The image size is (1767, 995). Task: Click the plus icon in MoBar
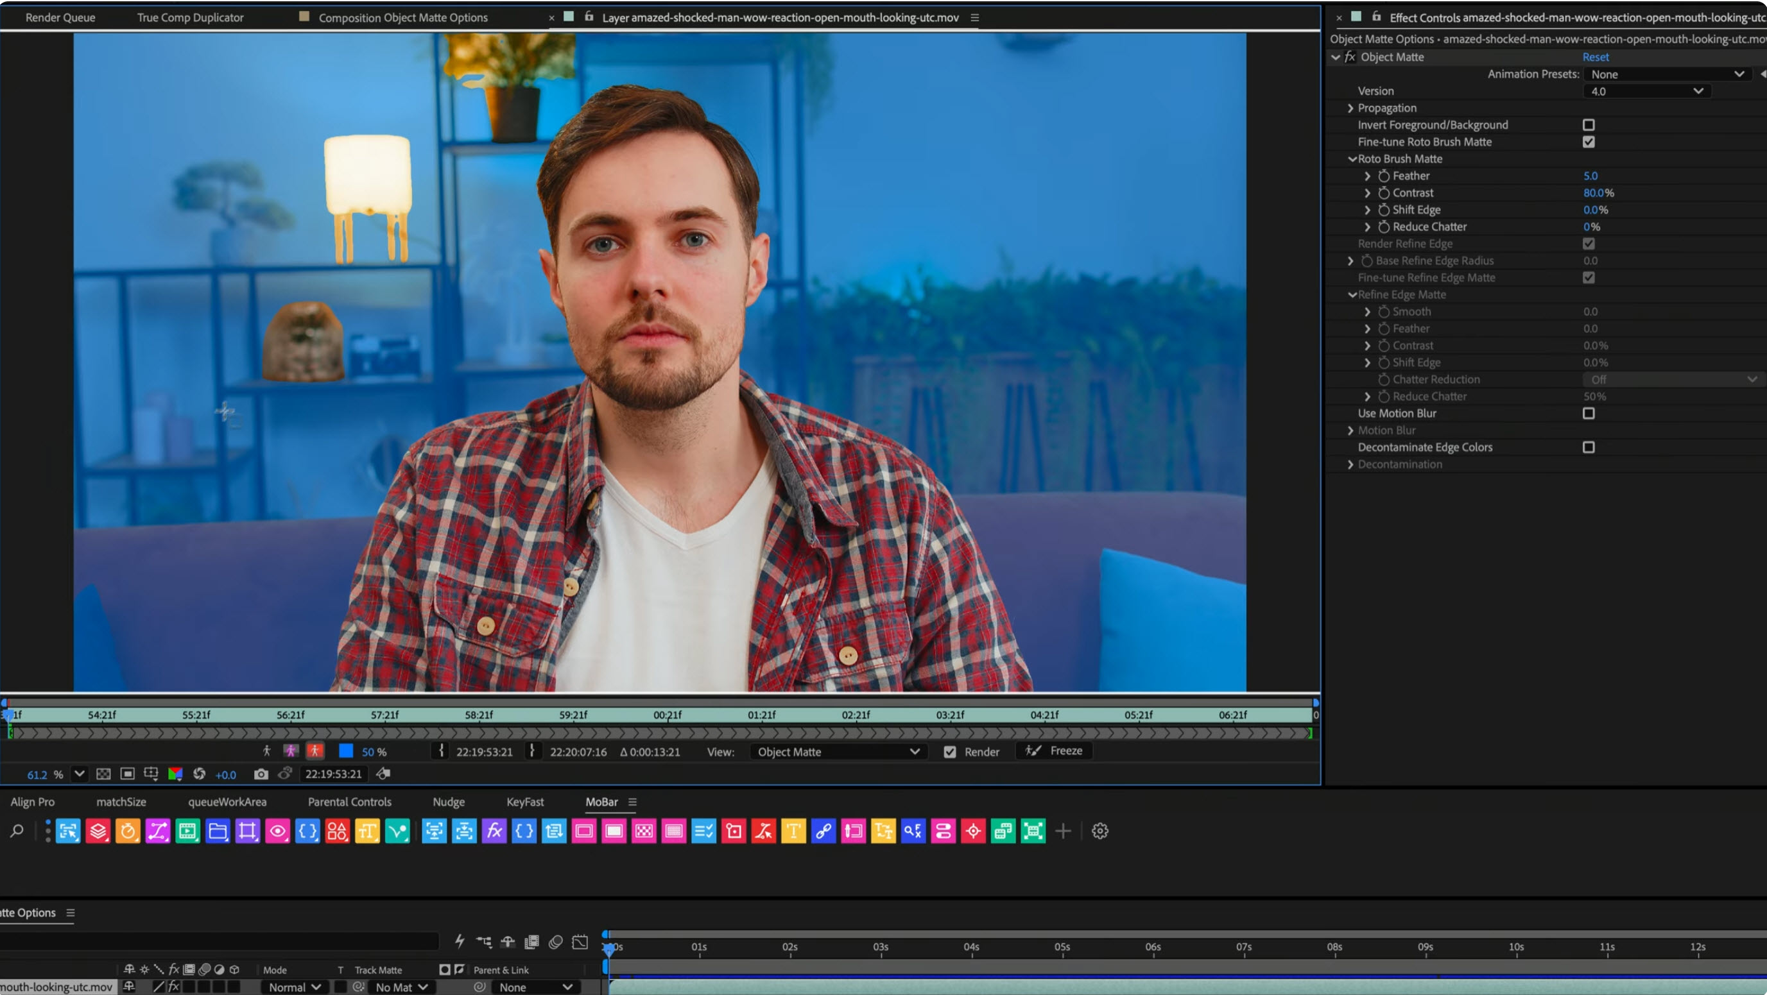[x=1062, y=831]
